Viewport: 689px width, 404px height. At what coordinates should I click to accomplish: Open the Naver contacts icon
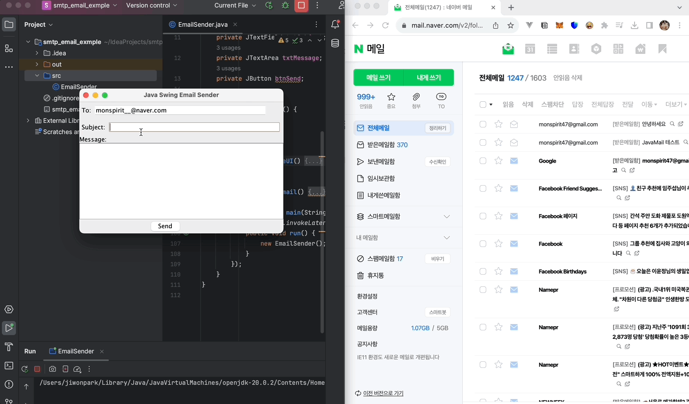(574, 49)
